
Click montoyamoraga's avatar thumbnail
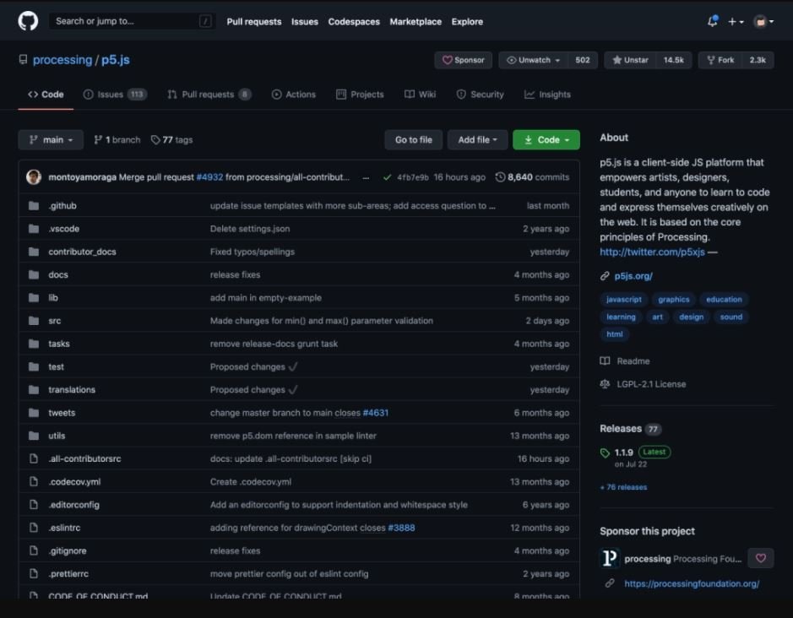click(34, 177)
